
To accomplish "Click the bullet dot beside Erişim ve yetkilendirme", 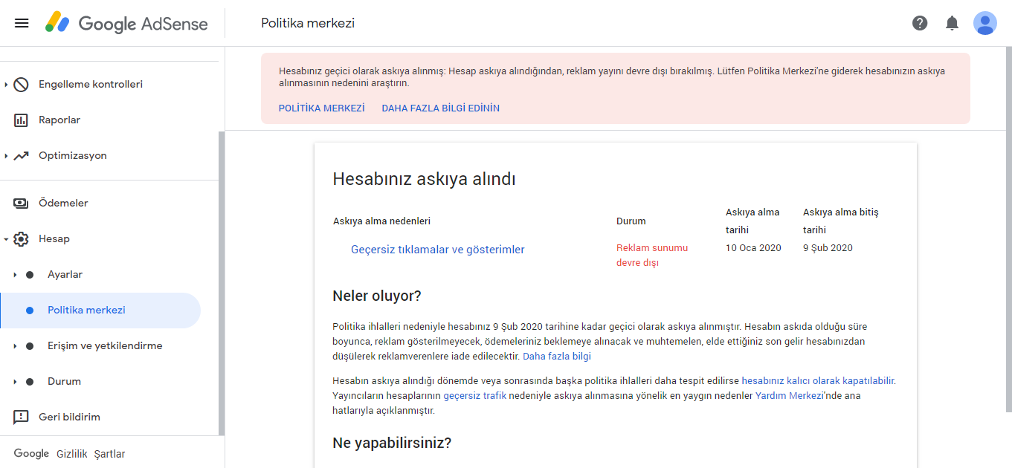I will [x=30, y=345].
